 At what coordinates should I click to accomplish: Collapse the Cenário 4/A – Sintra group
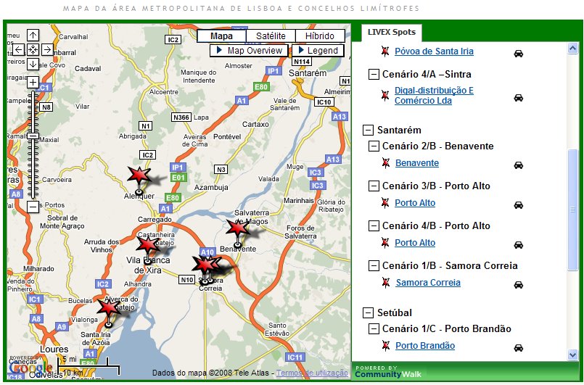coord(374,75)
